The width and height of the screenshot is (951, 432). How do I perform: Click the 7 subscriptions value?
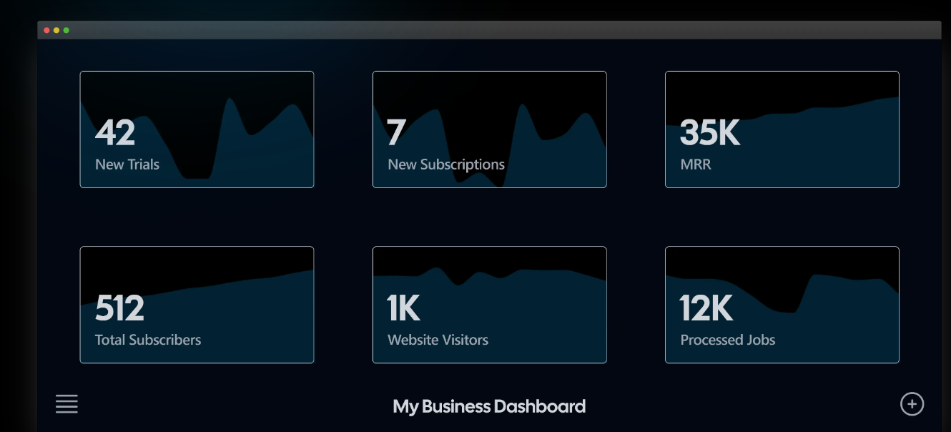pos(396,132)
